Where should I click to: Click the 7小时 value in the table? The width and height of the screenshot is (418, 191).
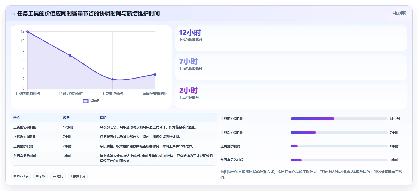coord(67,137)
